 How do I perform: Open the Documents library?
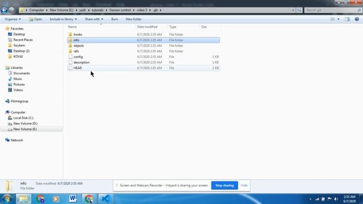pos(22,73)
